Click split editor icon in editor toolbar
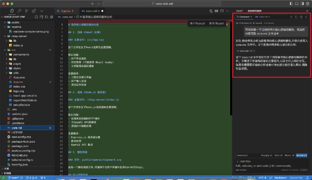 (222, 11)
